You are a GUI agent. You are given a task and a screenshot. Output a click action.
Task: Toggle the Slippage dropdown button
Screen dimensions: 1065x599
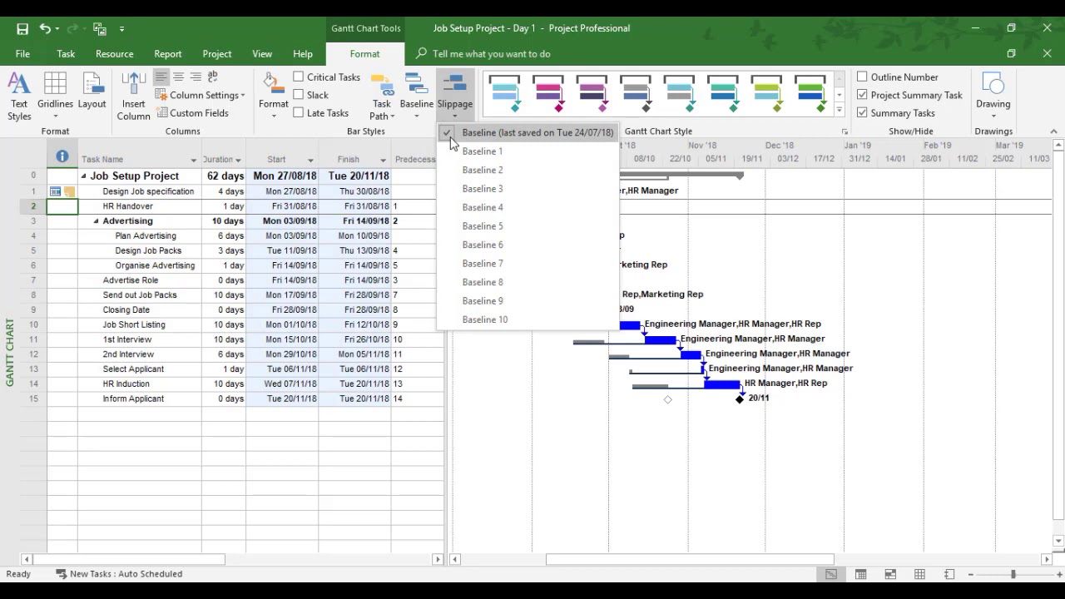pos(455,96)
